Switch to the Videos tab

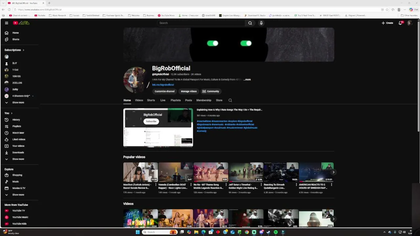click(x=139, y=100)
